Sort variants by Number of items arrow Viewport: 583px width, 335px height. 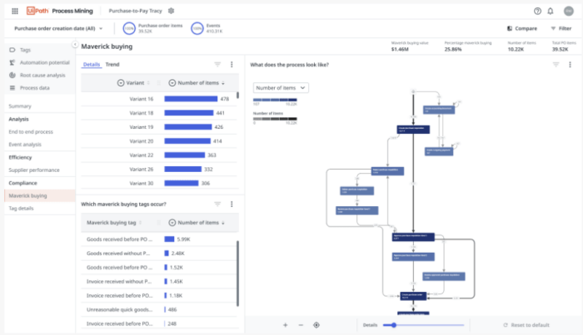[223, 83]
